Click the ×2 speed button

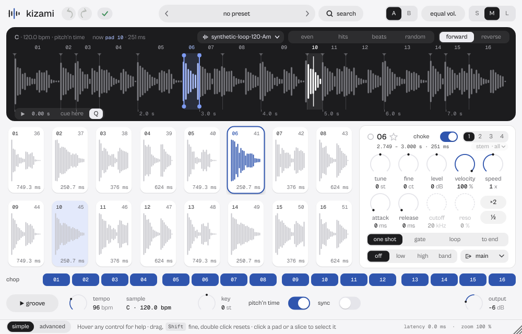coord(493,202)
